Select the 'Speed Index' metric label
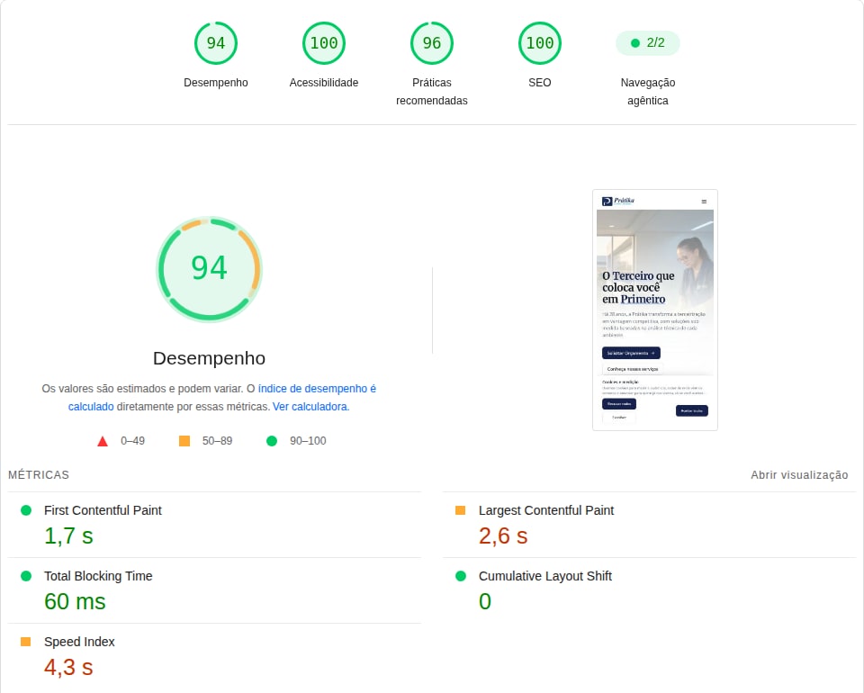This screenshot has width=864, height=693. 79,642
